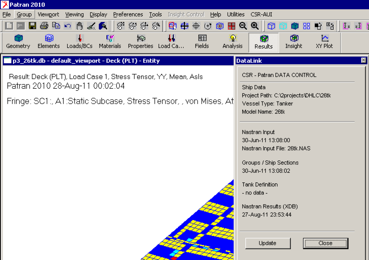Open the XY Plot application
369x260 pixels.
tap(324, 42)
